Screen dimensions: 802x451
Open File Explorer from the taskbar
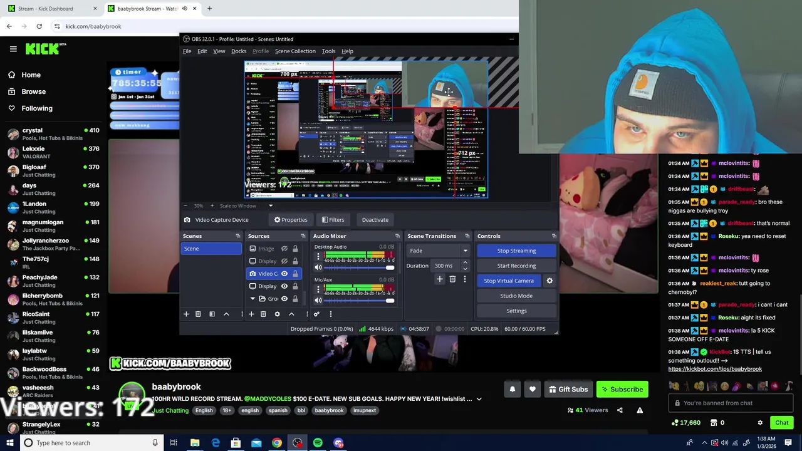point(195,443)
